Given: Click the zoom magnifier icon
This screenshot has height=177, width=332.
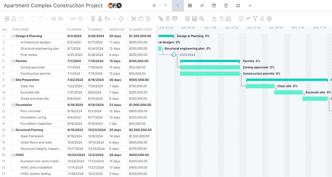Looking at the screenshot, I should click(x=201, y=19).
